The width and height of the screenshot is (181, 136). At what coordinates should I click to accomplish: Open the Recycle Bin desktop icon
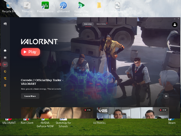(x=9, y=7)
